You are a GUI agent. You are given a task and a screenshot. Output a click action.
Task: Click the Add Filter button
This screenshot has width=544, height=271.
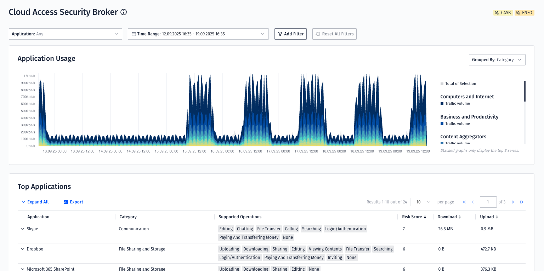click(x=290, y=34)
